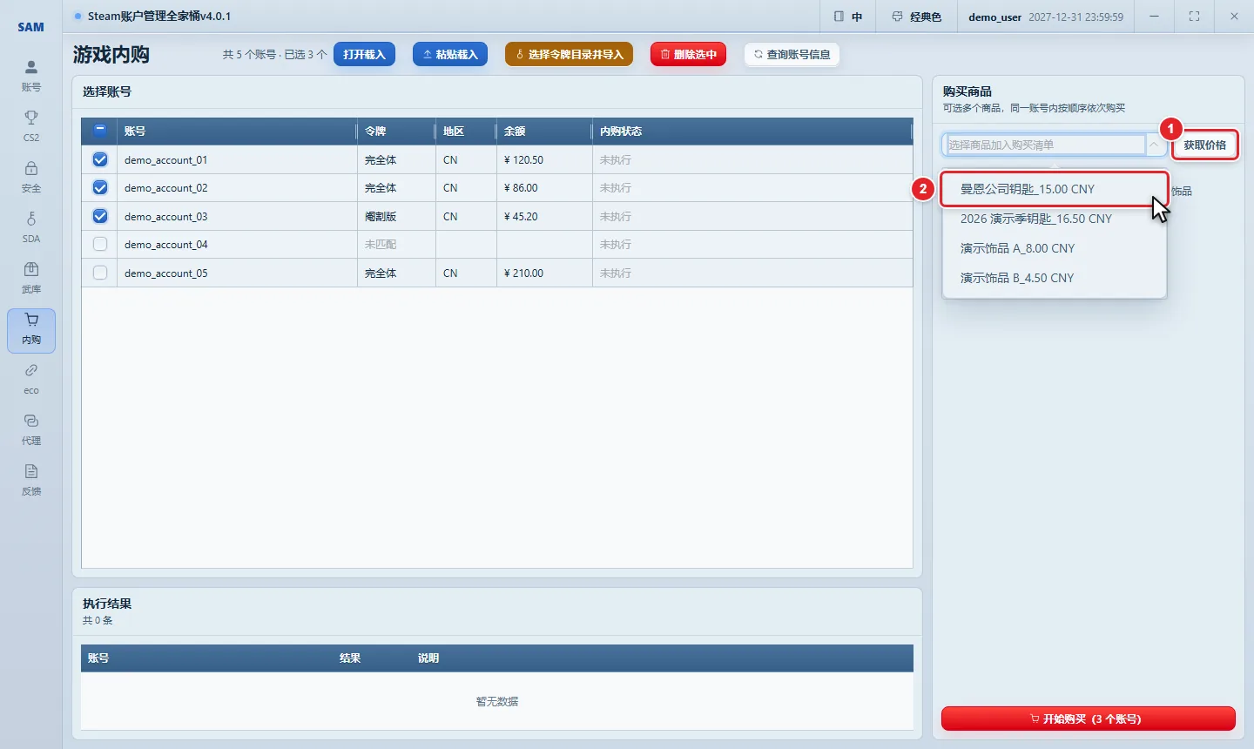Select 2026 演示季钥匙_16.50 CNY option
This screenshot has height=749, width=1254.
[1054, 219]
